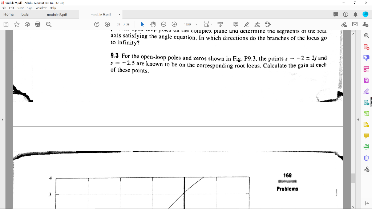Viewport: 372px width, 209px height.
Task: Click the Protect shield tool in sidebar
Action: [x=367, y=157]
